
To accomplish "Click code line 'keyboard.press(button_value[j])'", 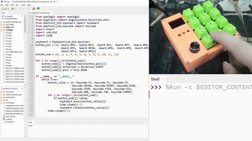I will click(x=83, y=101).
